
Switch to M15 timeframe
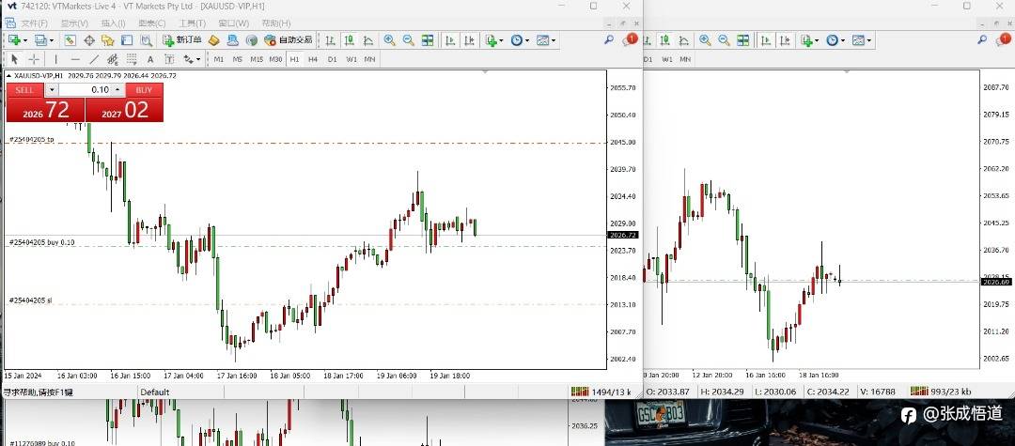(x=257, y=59)
